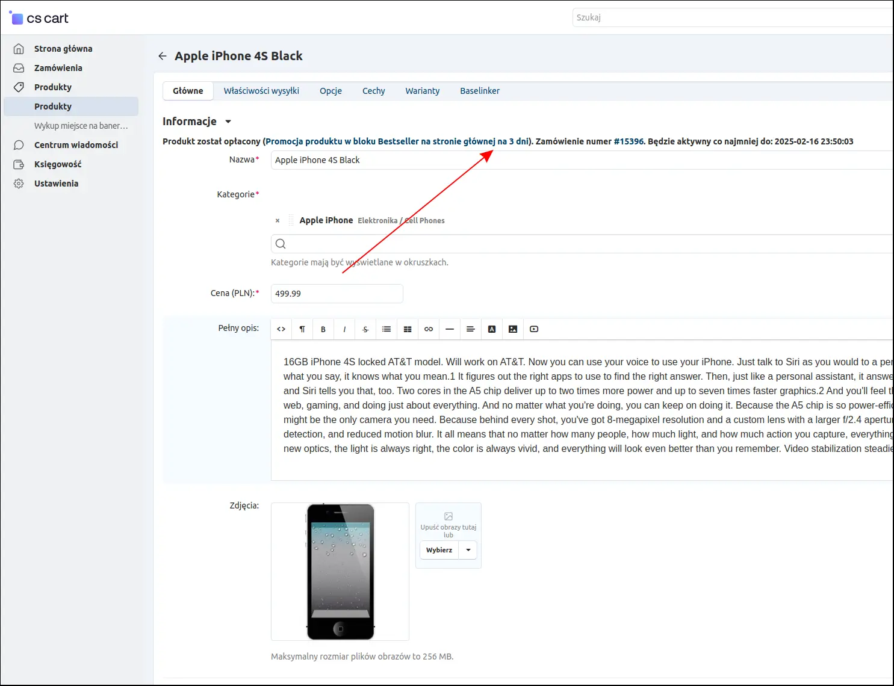Insert a bullet list in editor

(x=386, y=329)
